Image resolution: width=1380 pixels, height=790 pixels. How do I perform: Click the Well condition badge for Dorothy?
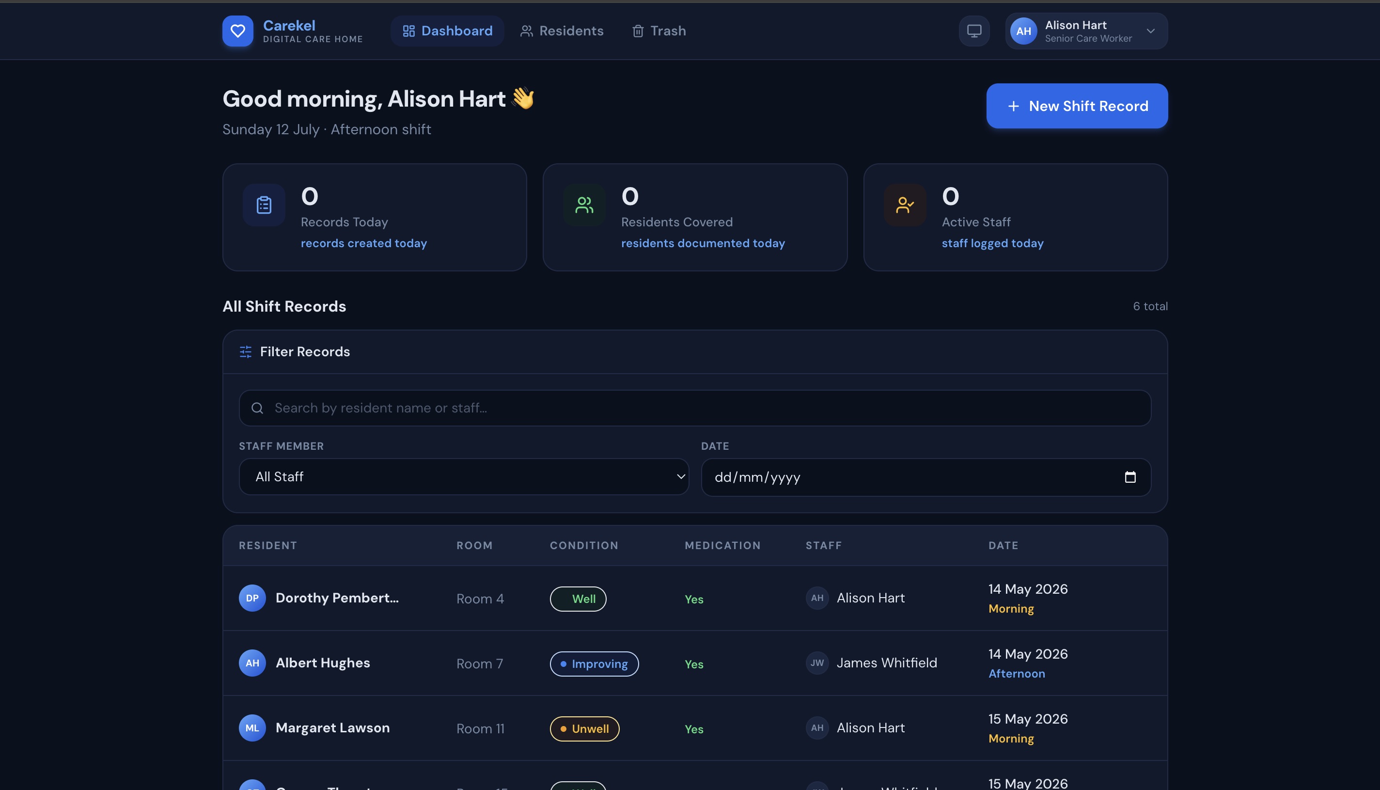click(578, 599)
